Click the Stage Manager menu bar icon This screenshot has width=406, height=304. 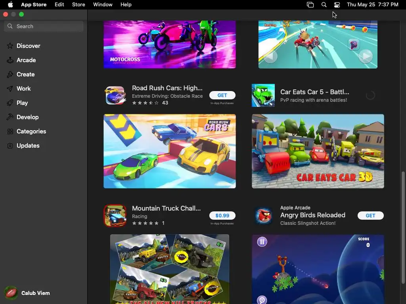click(310, 5)
